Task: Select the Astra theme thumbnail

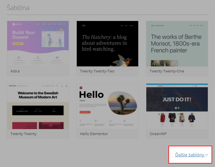Action: [x=38, y=44]
